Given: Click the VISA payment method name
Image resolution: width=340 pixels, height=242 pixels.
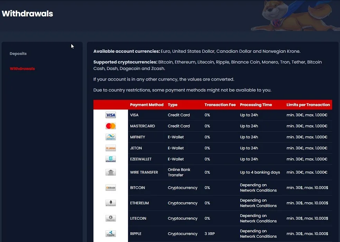Looking at the screenshot, I should 134,115.
